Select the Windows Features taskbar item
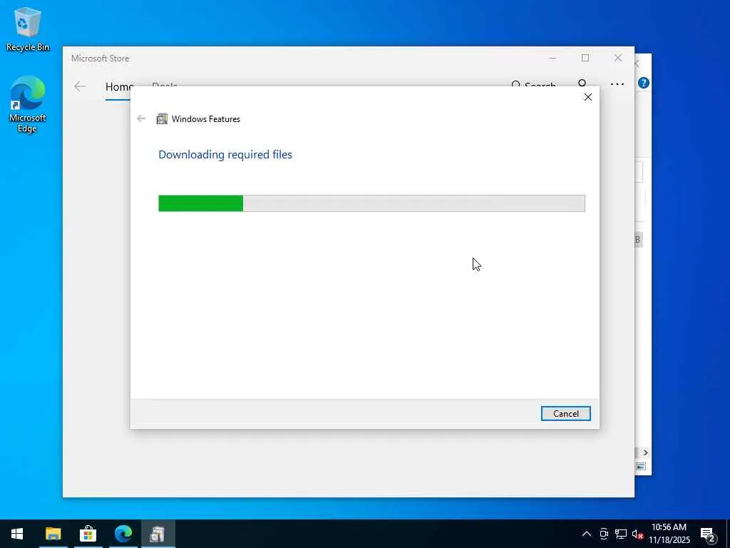The image size is (730, 548). (x=158, y=534)
